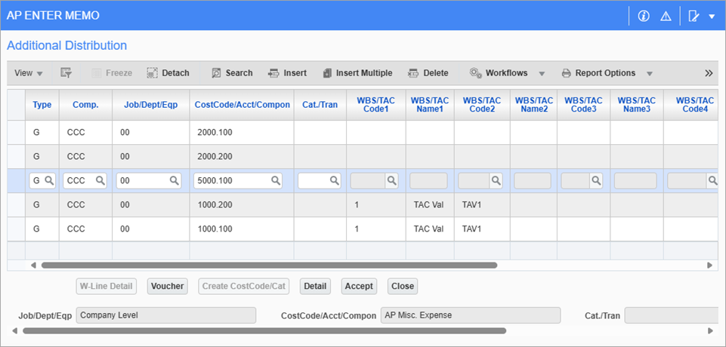Expand the Workflows dropdown arrow
The image size is (726, 347).
click(542, 73)
